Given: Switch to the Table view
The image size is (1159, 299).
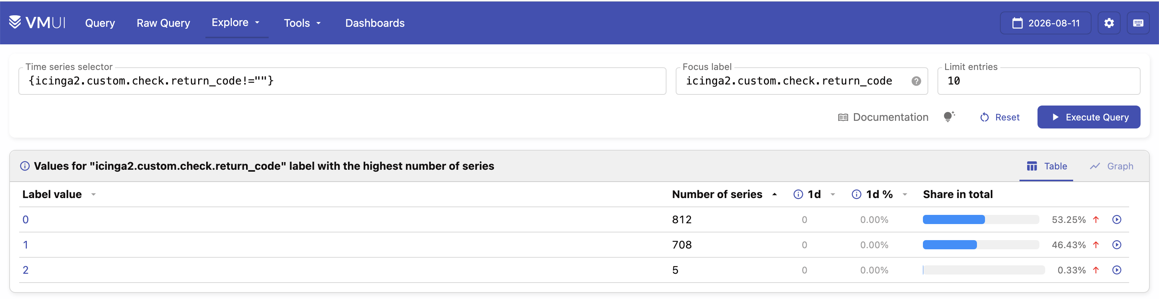Looking at the screenshot, I should pyautogui.click(x=1047, y=166).
